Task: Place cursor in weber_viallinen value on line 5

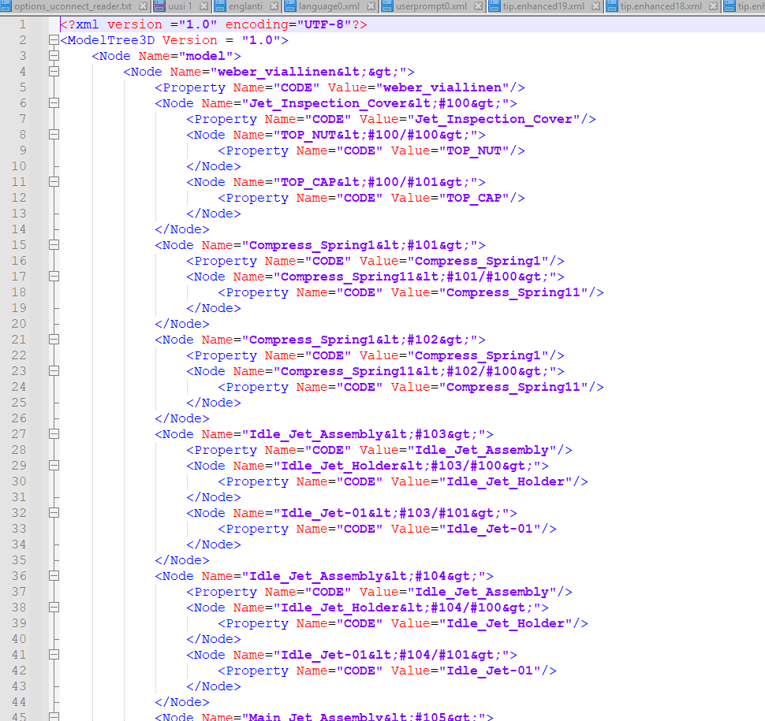Action: 443,87
